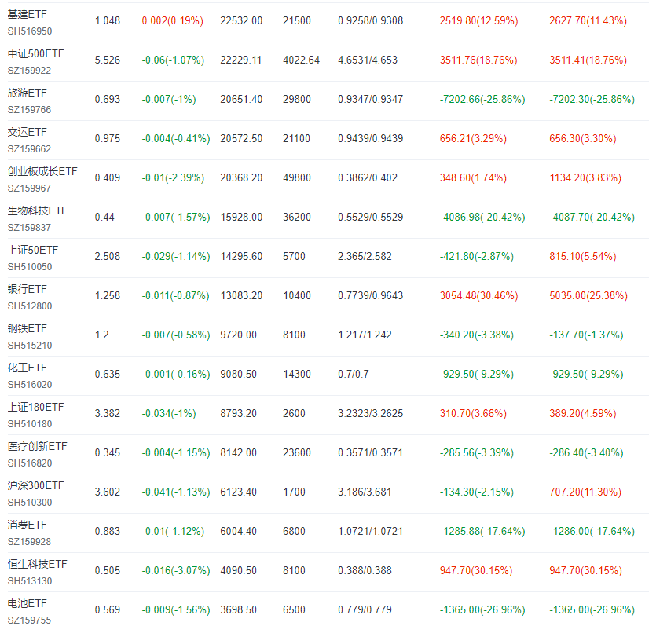Click stock code SH513130

(x=30, y=581)
